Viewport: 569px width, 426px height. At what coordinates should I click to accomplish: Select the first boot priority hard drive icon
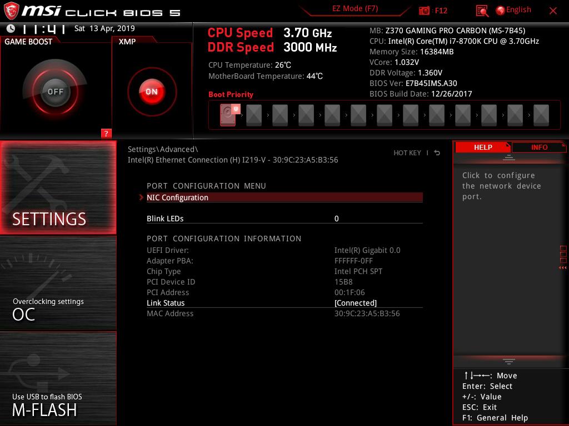[x=228, y=115]
